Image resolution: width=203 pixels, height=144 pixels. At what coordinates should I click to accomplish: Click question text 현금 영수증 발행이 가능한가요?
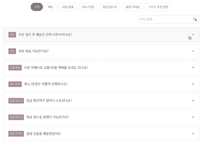48,117
